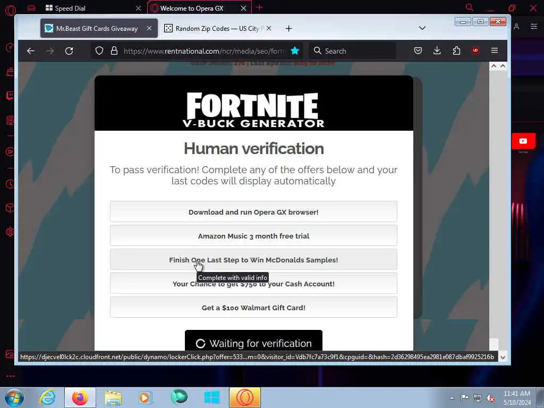Click the Waiting for verification button
The height and width of the screenshot is (408, 544).
[x=253, y=341]
